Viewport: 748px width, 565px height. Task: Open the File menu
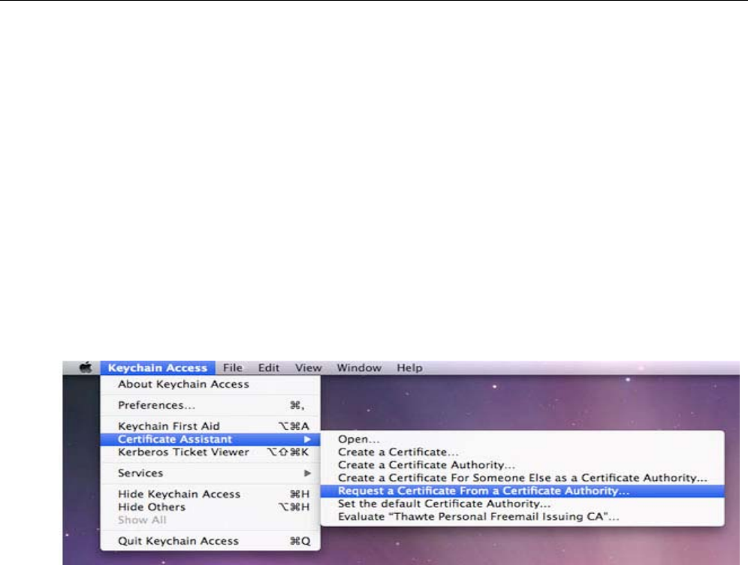click(x=232, y=368)
